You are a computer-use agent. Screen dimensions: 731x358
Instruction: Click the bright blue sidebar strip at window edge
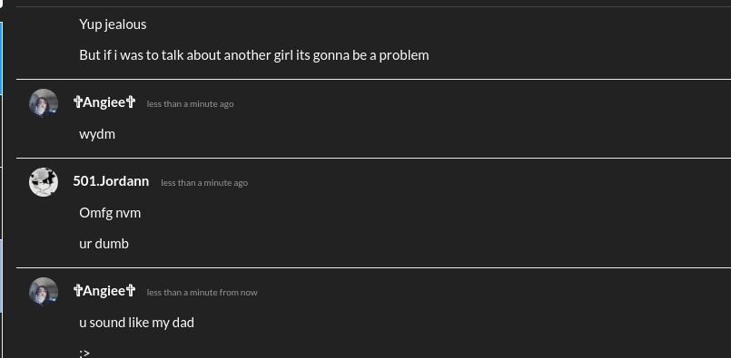(1, 58)
